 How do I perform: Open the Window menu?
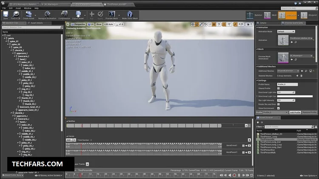tap(28, 8)
